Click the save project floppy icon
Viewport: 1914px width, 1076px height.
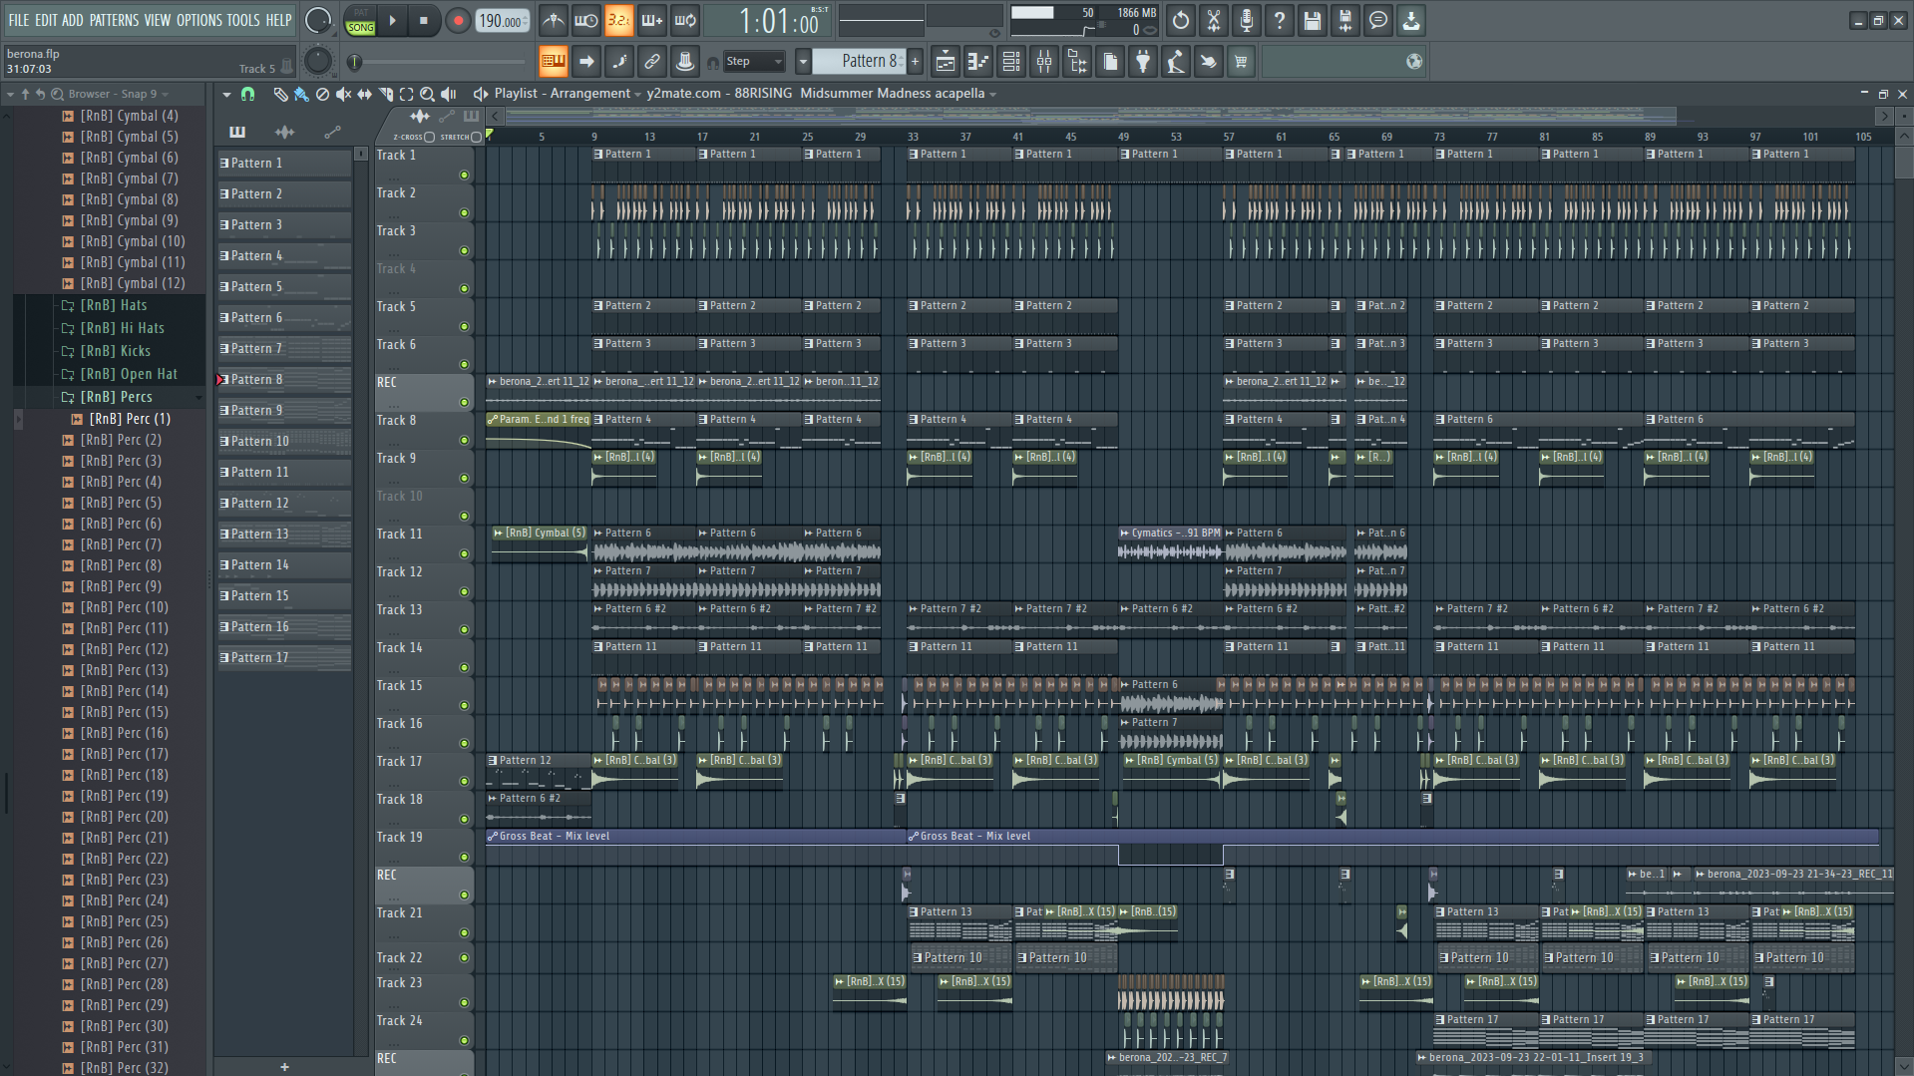[x=1312, y=21]
